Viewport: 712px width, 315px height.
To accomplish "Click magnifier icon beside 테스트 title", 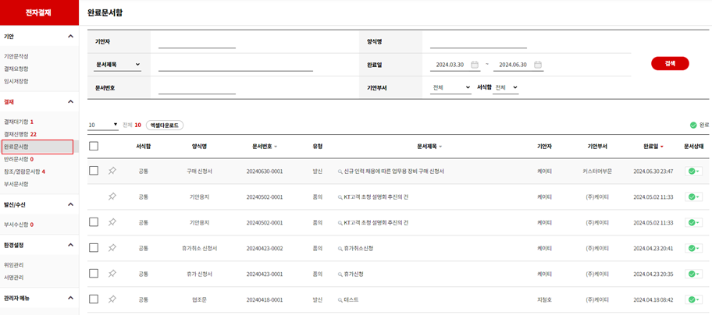I will [x=340, y=300].
